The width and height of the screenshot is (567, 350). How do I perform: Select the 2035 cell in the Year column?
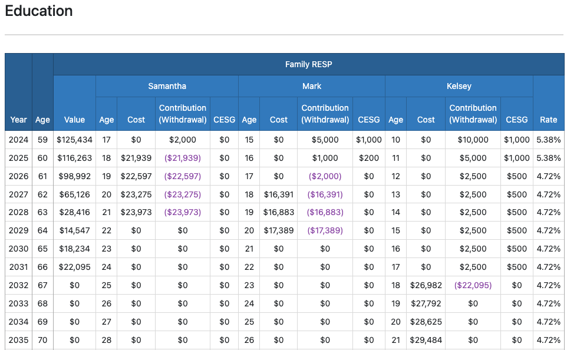[x=18, y=340]
